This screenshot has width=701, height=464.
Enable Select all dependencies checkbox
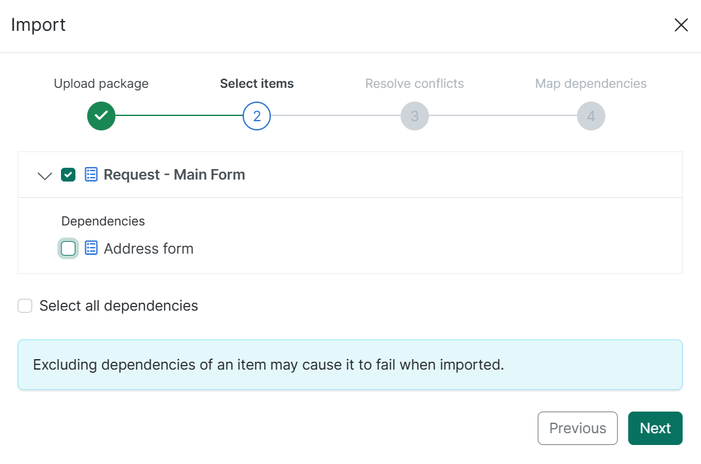point(25,305)
